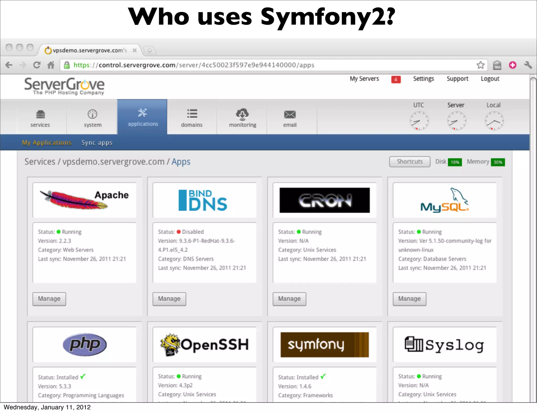Click the browser back arrow
This screenshot has width=537, height=413.
(9, 65)
